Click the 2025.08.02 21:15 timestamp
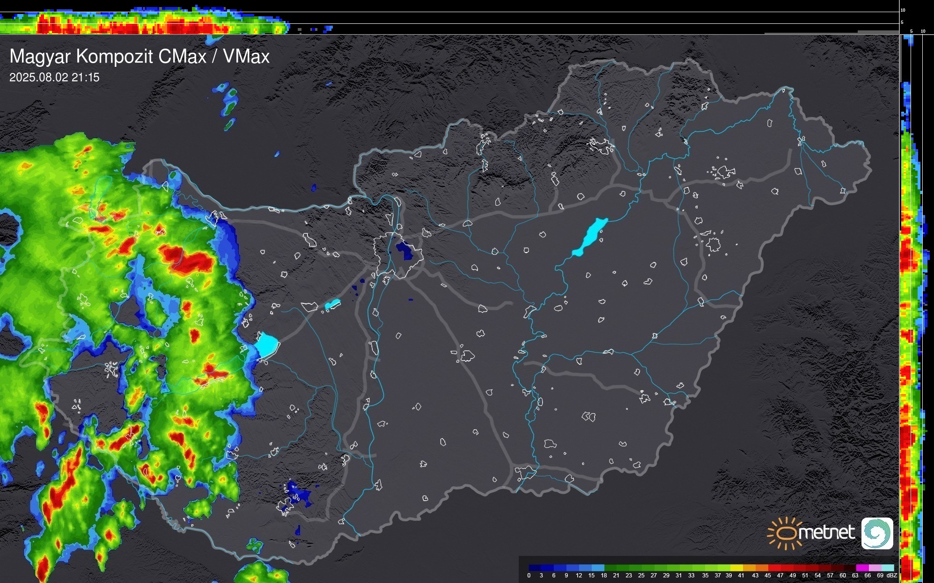The height and width of the screenshot is (583, 934). pos(54,78)
